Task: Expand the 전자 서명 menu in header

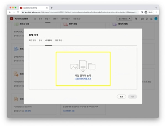Action: coord(66,19)
